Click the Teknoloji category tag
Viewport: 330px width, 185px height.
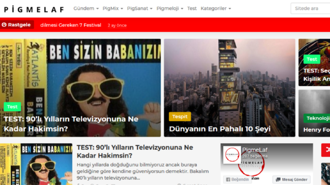pos(317,118)
